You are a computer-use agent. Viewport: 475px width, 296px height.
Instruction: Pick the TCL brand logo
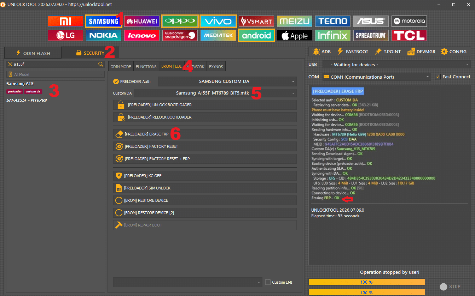click(409, 35)
